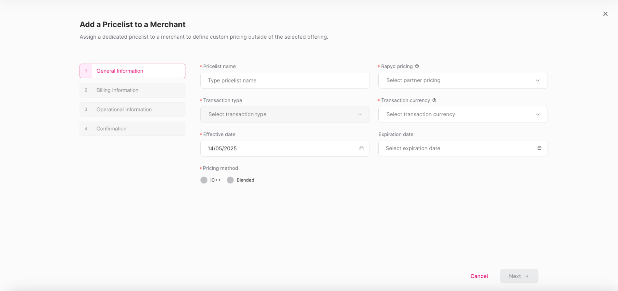Click the Next button
The width and height of the screenshot is (618, 291).
[x=519, y=276]
